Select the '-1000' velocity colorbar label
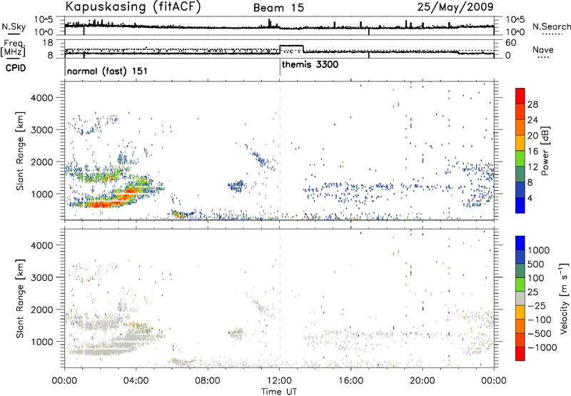The width and height of the screenshot is (571, 396). click(x=542, y=347)
